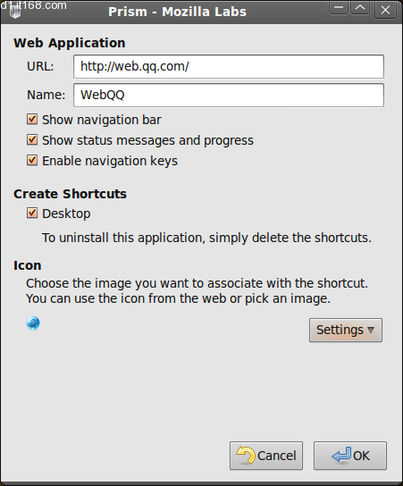The image size is (403, 486).
Task: Toggle Show status messages and progress
Action: click(x=32, y=140)
